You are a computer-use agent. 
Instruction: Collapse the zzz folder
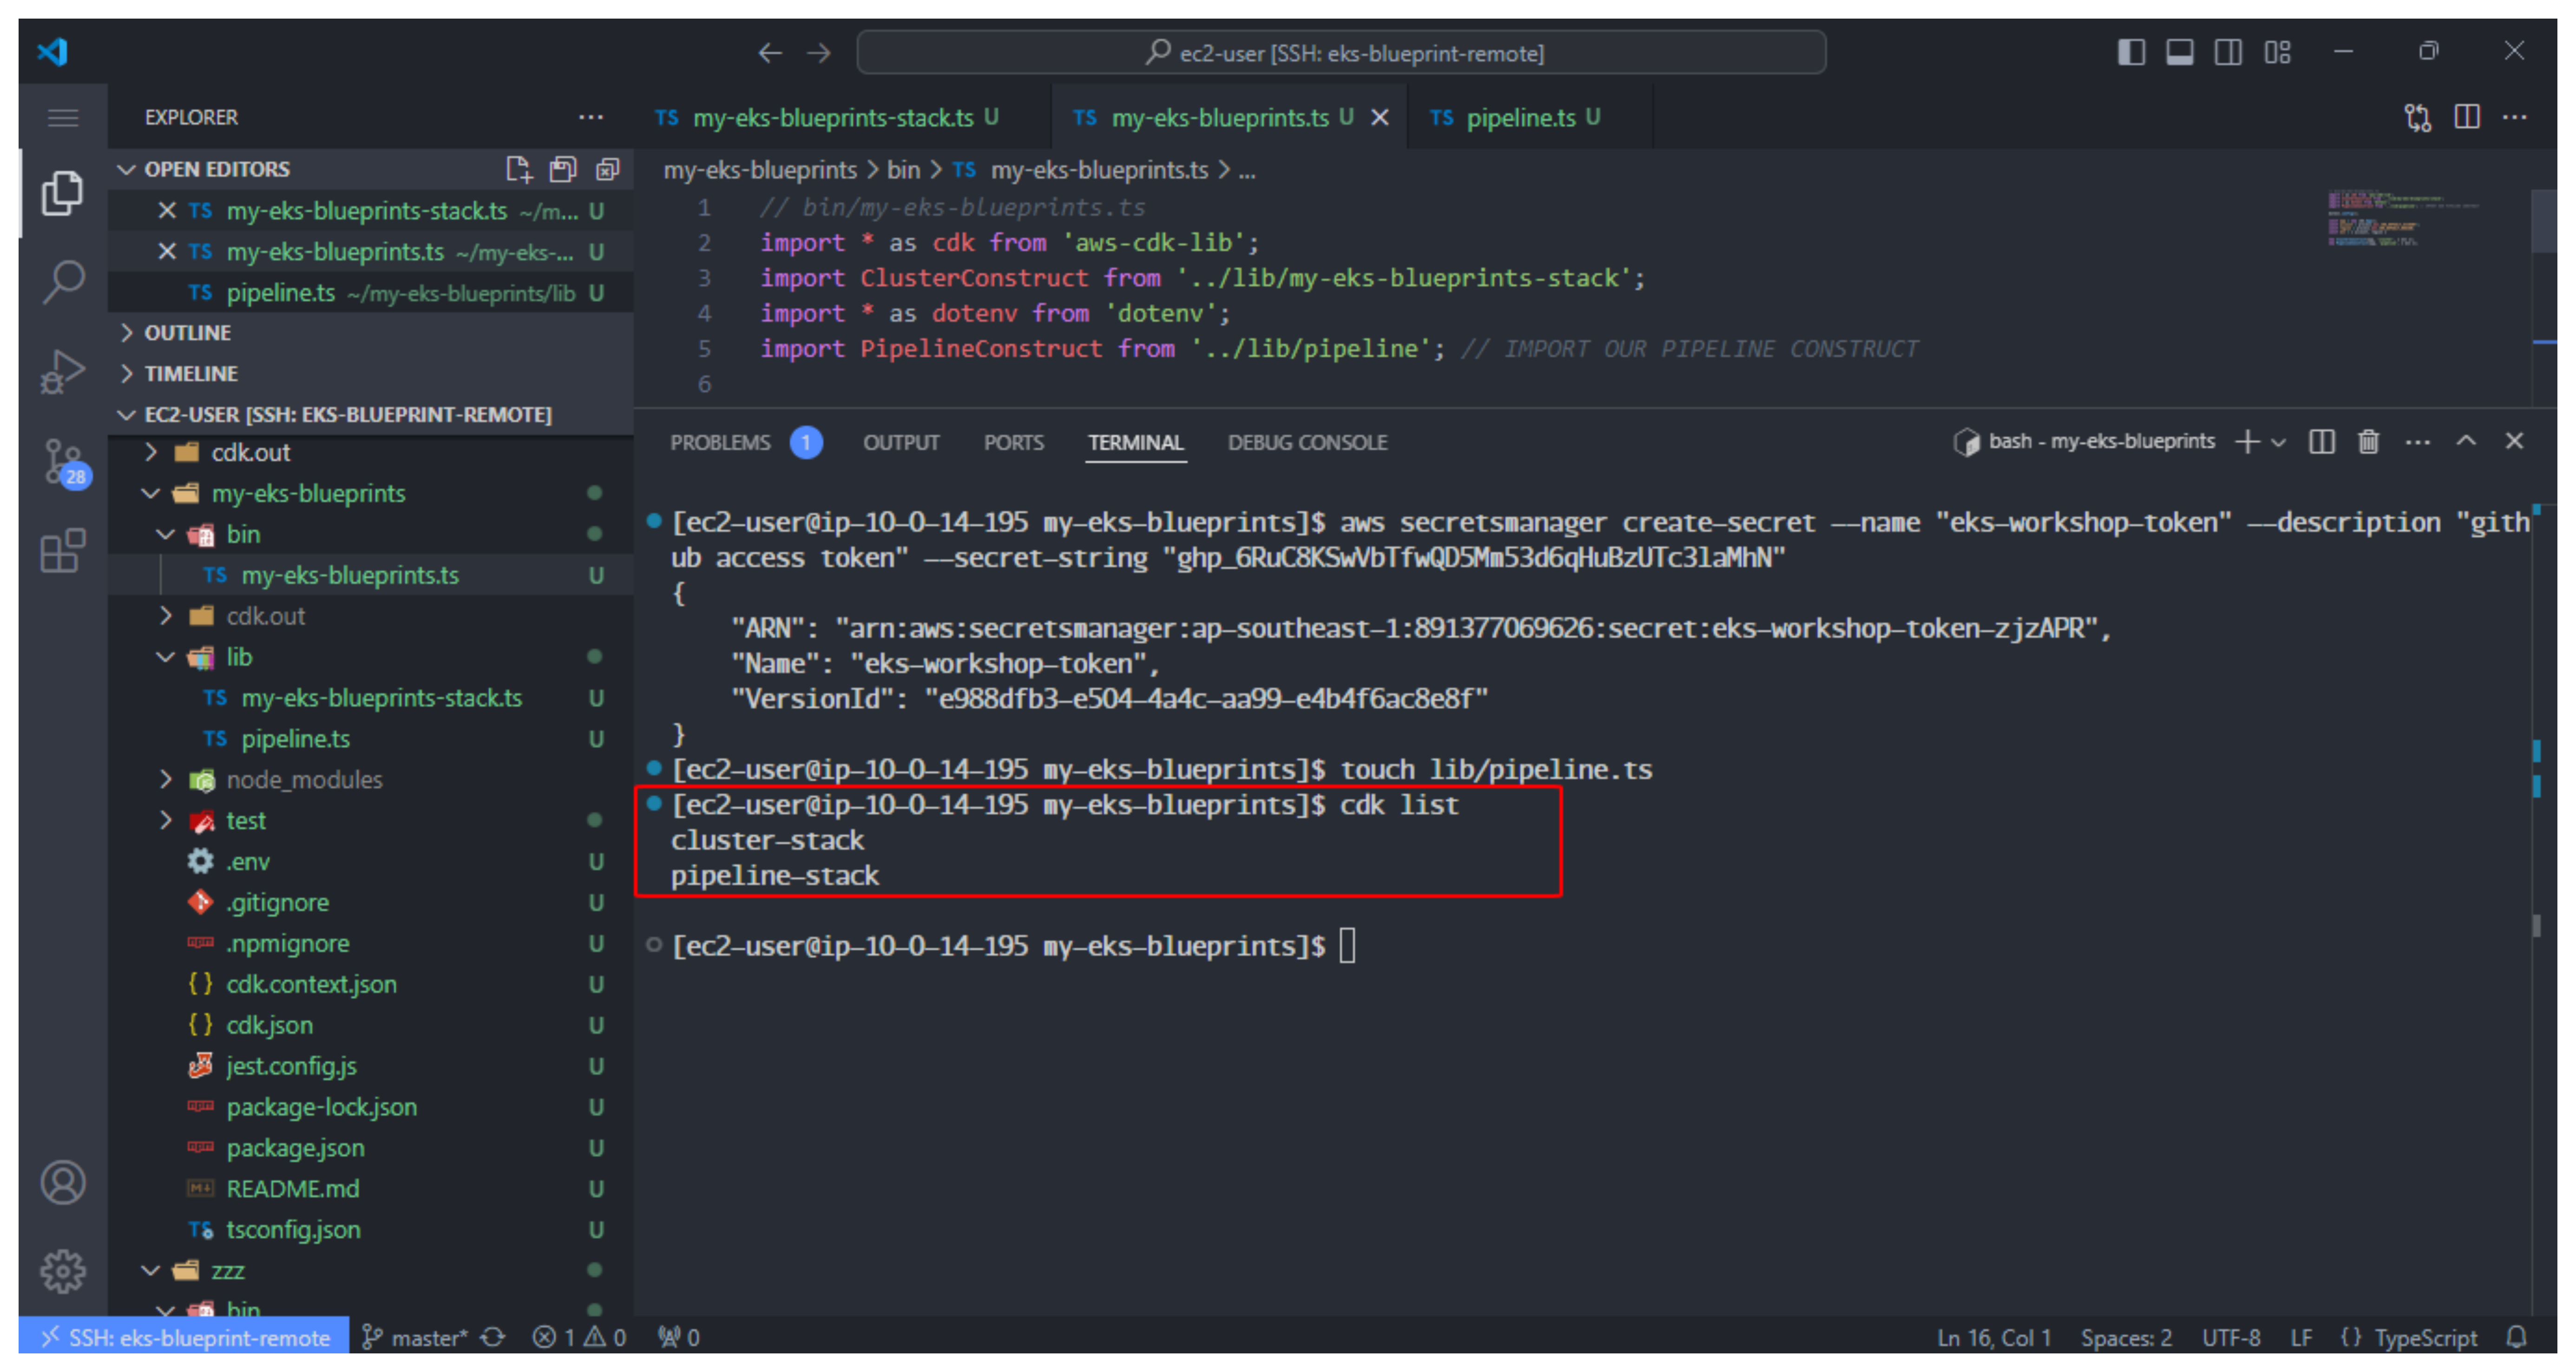[151, 1271]
